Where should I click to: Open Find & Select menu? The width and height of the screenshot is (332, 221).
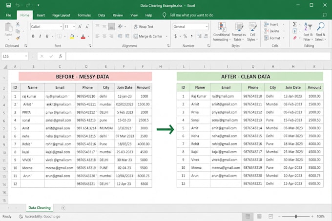tap(320, 32)
